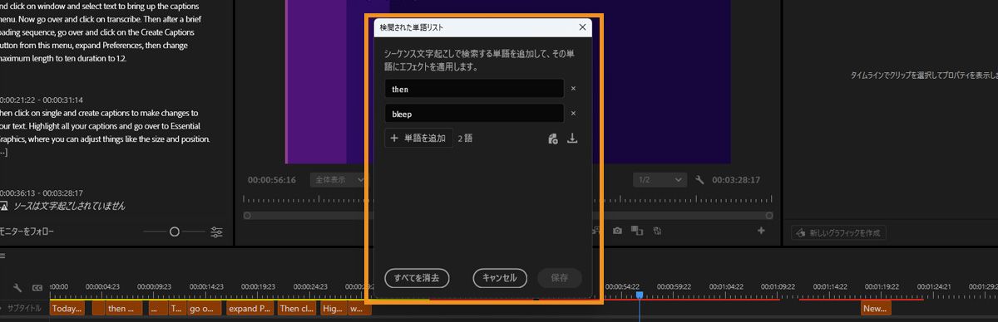The height and width of the screenshot is (322, 998).
Task: Select the 'go o...' caption clip
Action: (205, 309)
